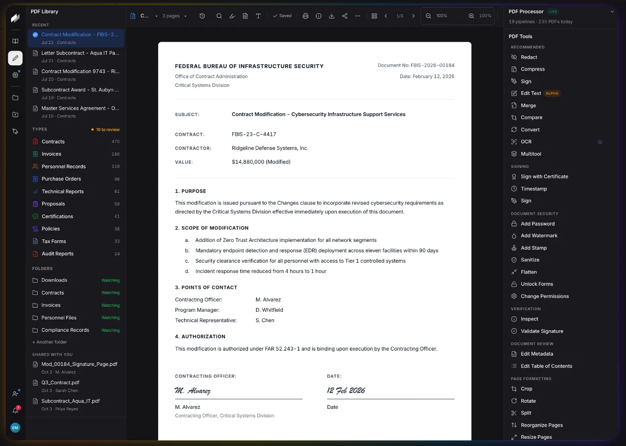Screen dimensions: 626x446
Task: Go to previous page
Action: tap(386, 16)
